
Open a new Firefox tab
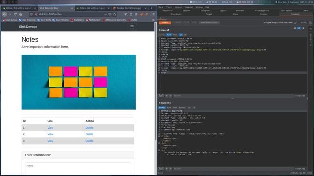151,8
